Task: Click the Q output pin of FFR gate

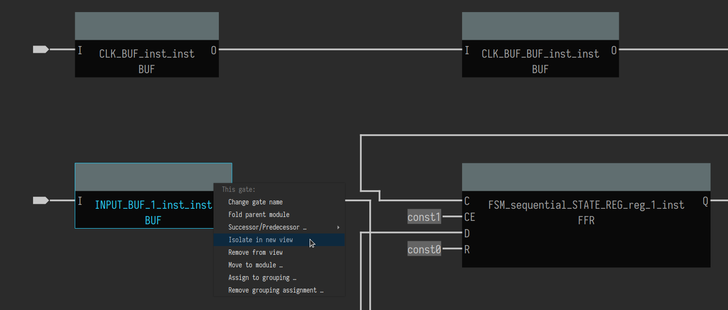Action: (x=705, y=201)
